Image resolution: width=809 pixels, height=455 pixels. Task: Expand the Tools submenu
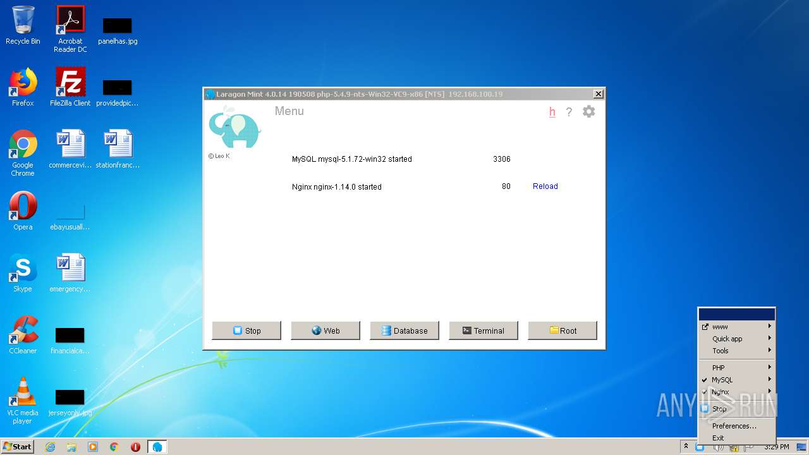point(736,351)
